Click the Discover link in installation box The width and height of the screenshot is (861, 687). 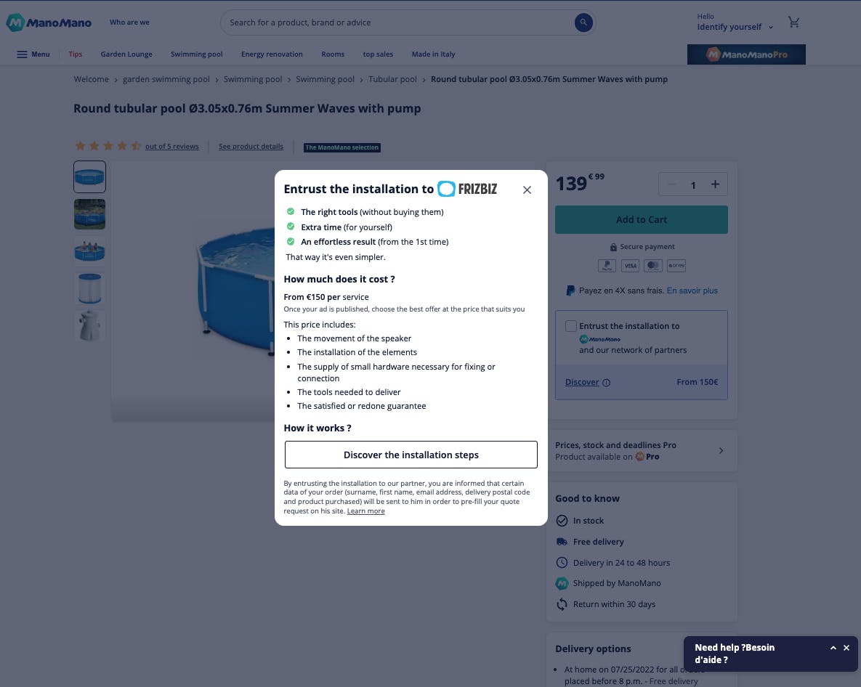pyautogui.click(x=582, y=382)
